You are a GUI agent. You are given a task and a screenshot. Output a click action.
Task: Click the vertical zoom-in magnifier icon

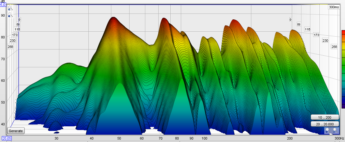click(x=10, y=9)
